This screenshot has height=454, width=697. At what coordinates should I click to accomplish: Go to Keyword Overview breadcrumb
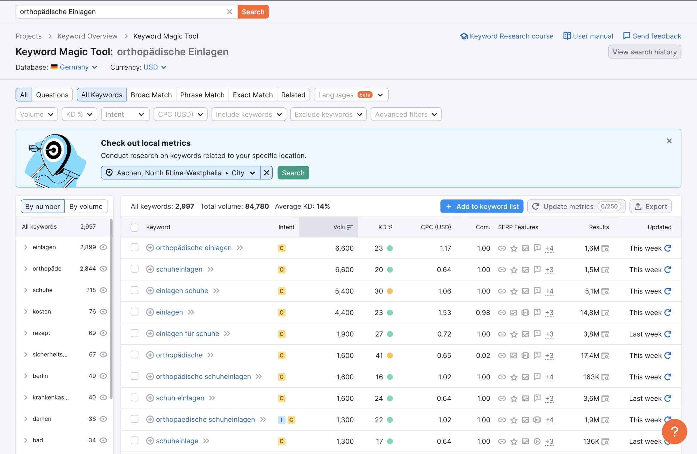click(87, 36)
